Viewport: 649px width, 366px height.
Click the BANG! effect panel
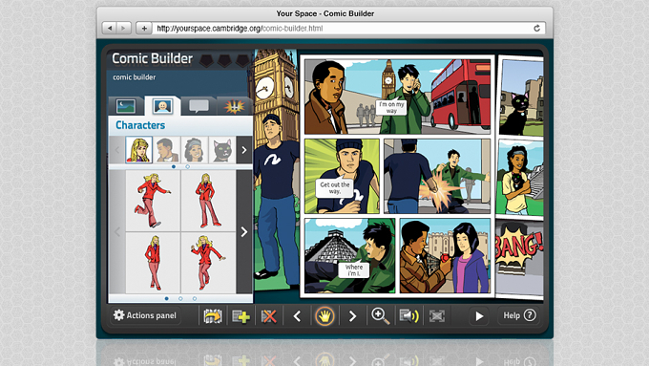[x=519, y=258]
